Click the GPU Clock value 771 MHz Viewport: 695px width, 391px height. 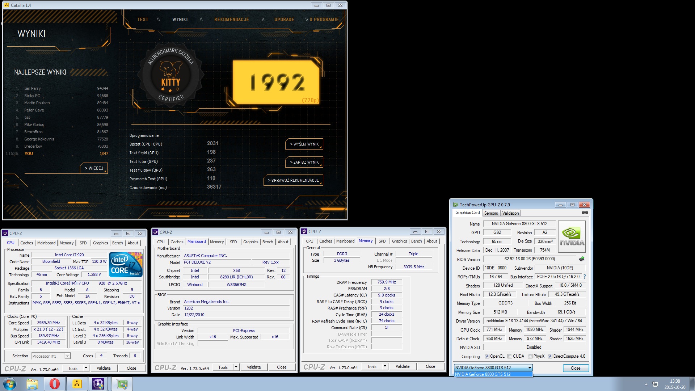tap(494, 329)
